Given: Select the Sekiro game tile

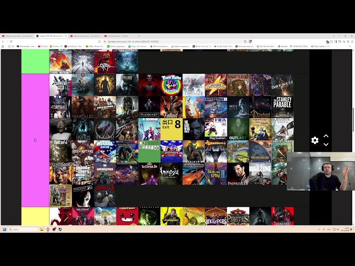Looking at the screenshot, I should pos(105,129).
